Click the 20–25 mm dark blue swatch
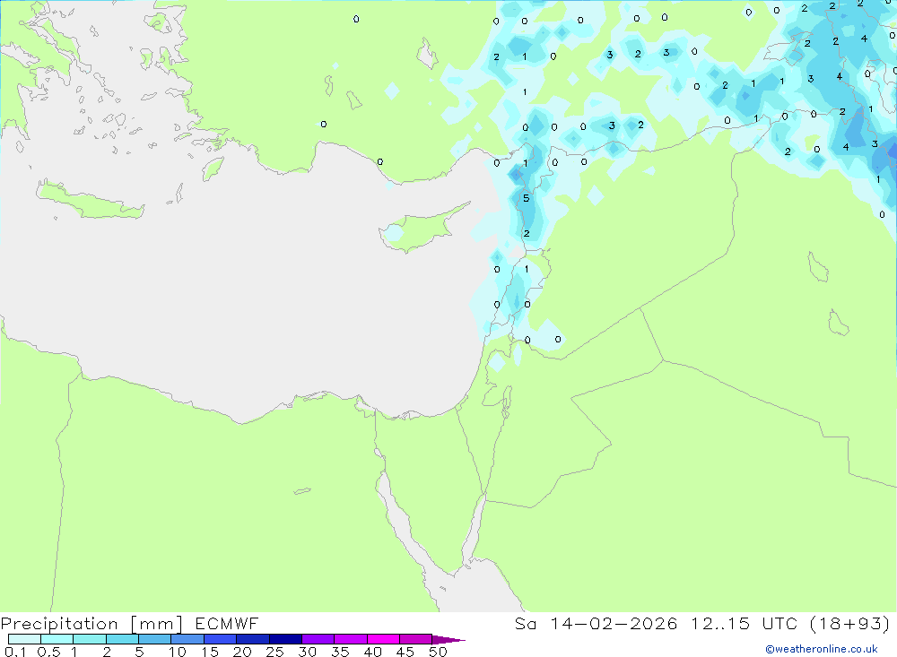897x657 pixels. click(x=253, y=639)
